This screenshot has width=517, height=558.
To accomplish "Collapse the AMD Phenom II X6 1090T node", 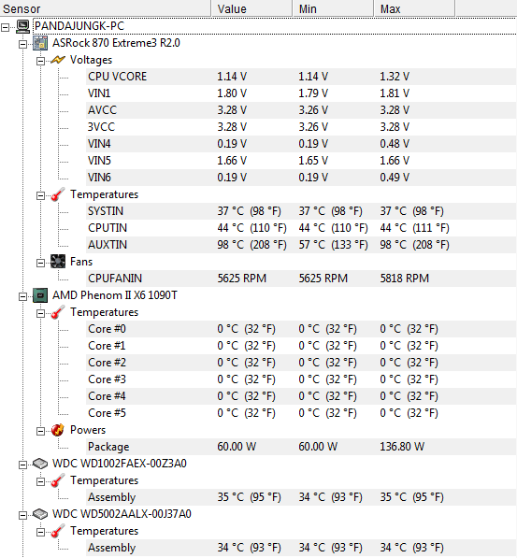I will click(x=22, y=297).
